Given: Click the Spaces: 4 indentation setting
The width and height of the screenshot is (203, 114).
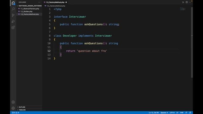Looking at the screenshot, I should tap(164, 113).
